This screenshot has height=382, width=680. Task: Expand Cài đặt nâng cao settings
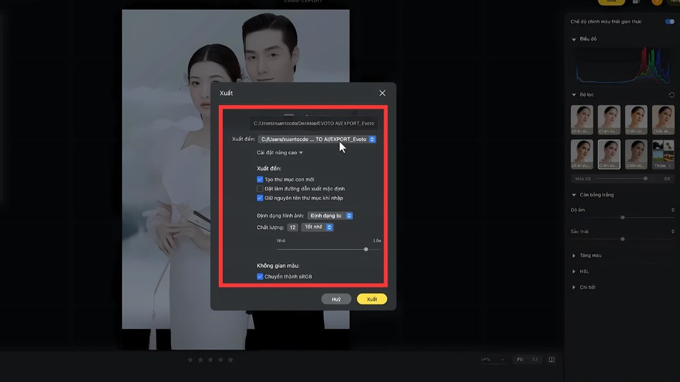click(280, 153)
